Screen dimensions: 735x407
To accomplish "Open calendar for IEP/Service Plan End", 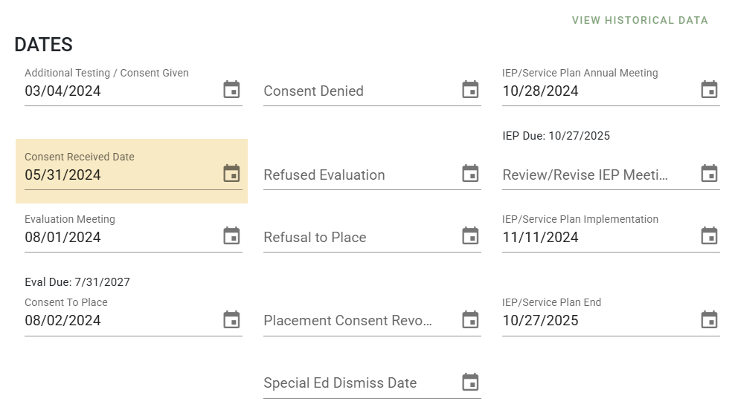I will [x=710, y=319].
